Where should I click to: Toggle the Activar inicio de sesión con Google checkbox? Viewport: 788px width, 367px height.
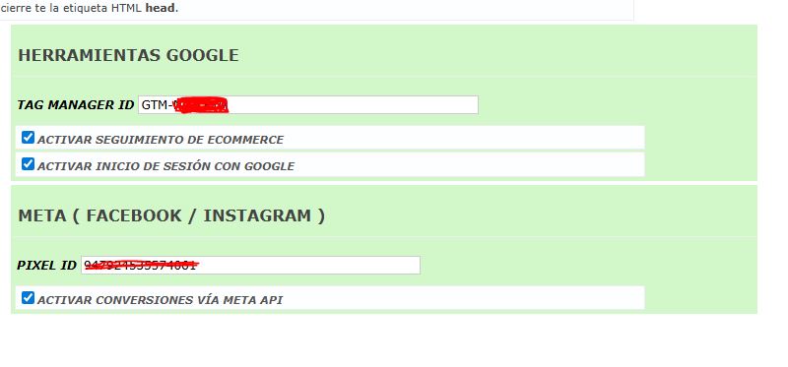coord(29,164)
